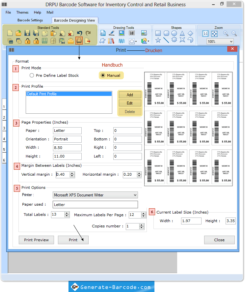Open the frame shape tool dropdown arrow
The width and height of the screenshot is (245, 292).
[x=136, y=41]
